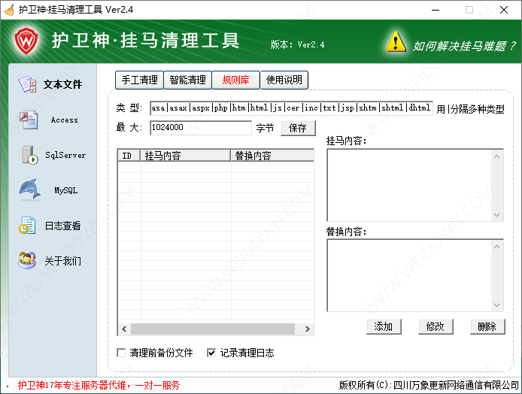Click the max bytes field 1024000
Image resolution: width=522 pixels, height=394 pixels.
(201, 128)
